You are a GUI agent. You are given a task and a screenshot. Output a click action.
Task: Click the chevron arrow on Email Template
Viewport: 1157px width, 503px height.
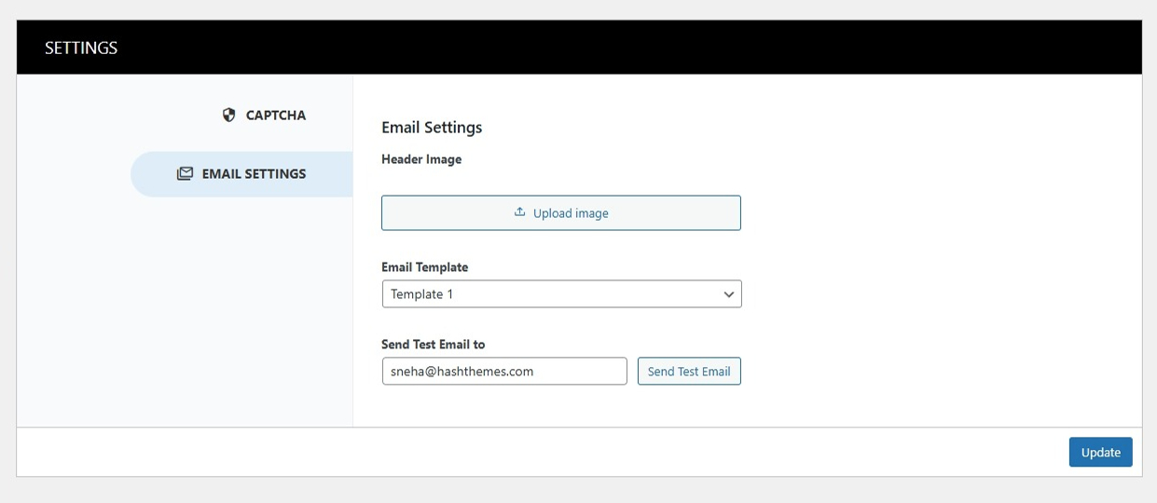coord(728,294)
